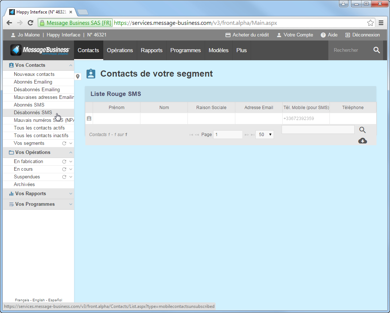The image size is (390, 313).
Task: Expand the Vos Rapports section
Action: 71,194
